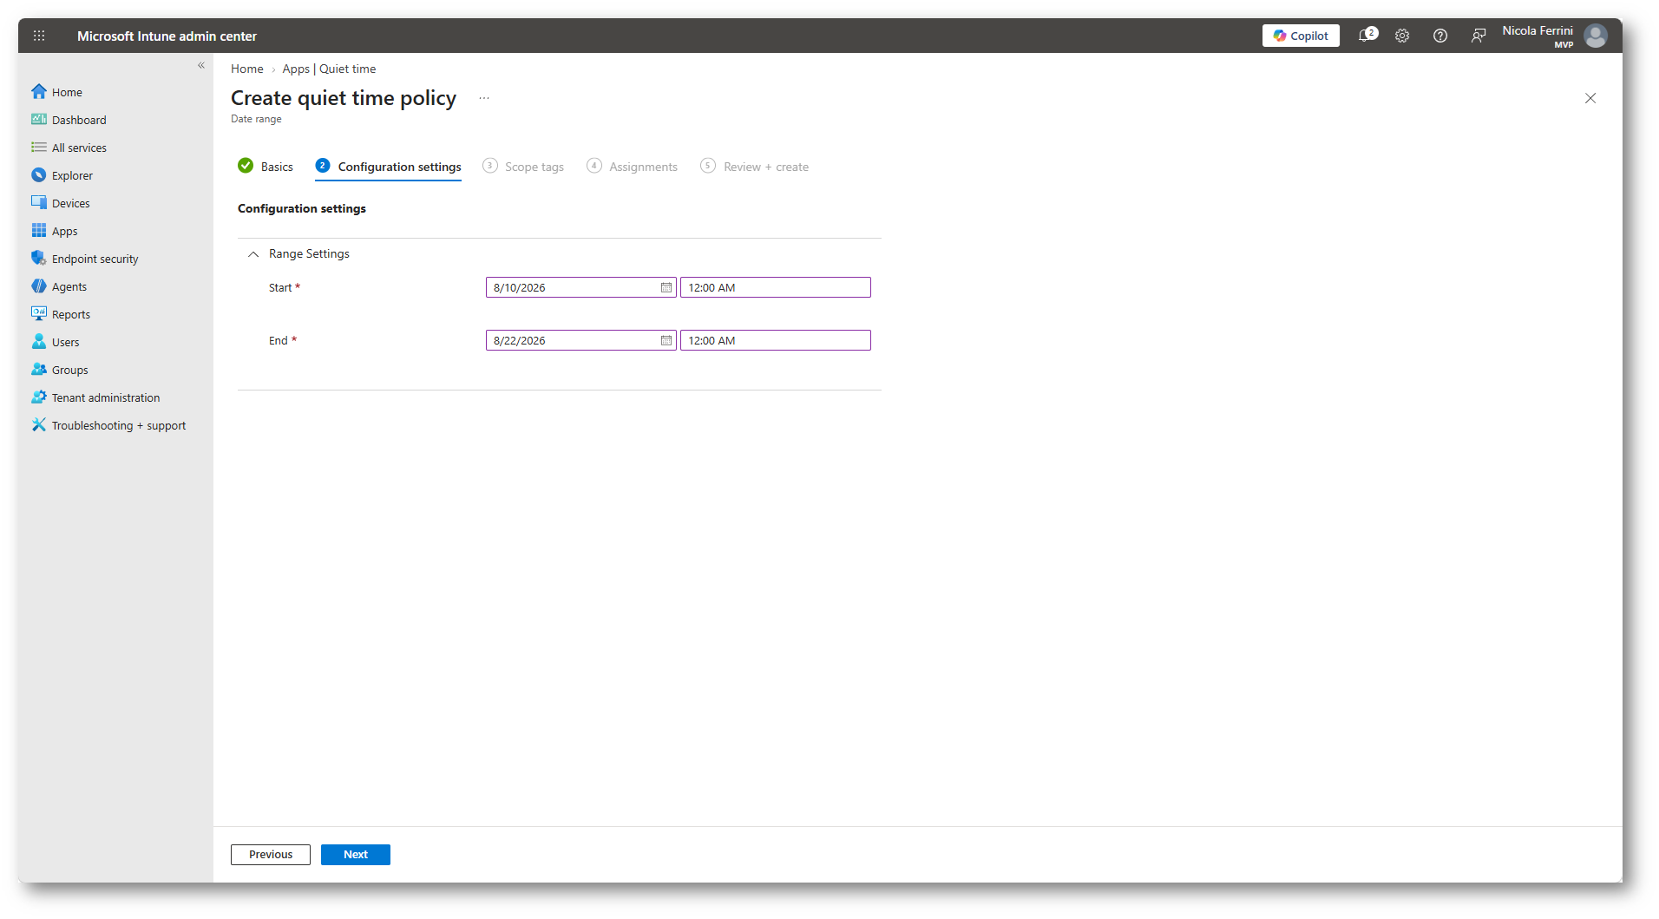This screenshot has height=919, width=1659.
Task: Click the Users icon in the sidebar
Action: pyautogui.click(x=39, y=341)
